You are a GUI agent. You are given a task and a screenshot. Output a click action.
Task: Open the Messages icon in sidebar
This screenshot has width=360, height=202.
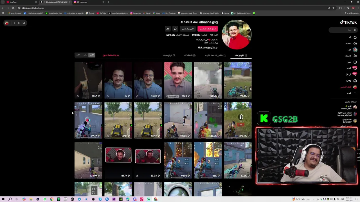click(x=355, y=74)
